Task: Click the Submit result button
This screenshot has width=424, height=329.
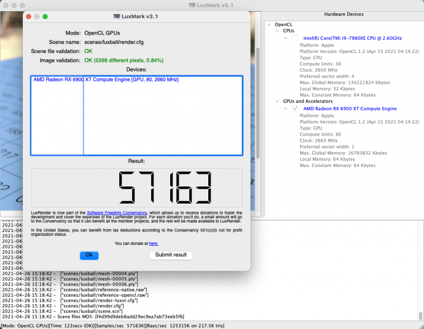Action: [x=171, y=255]
